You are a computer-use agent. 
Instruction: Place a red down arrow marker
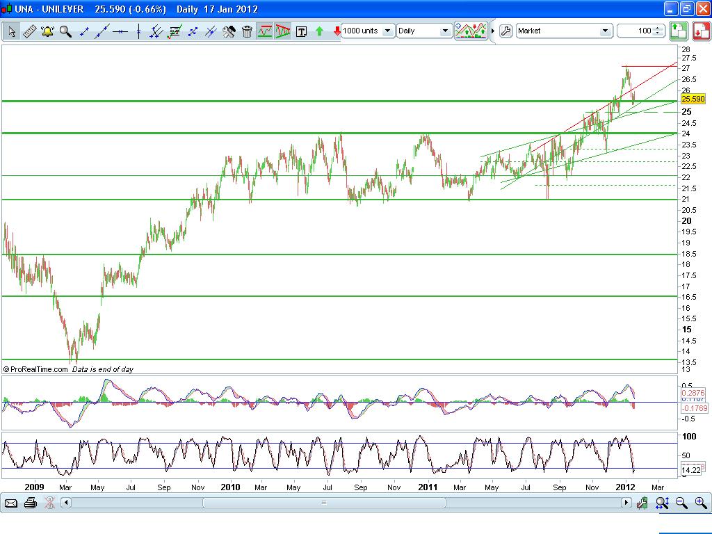coord(337,31)
